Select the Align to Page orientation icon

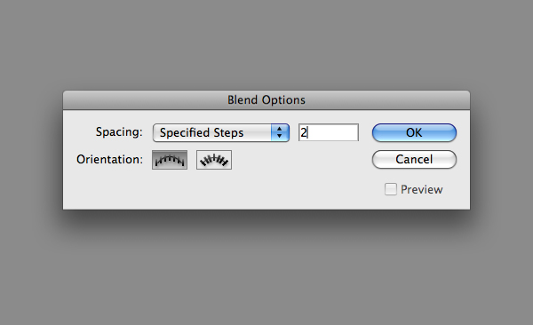pyautogui.click(x=170, y=160)
